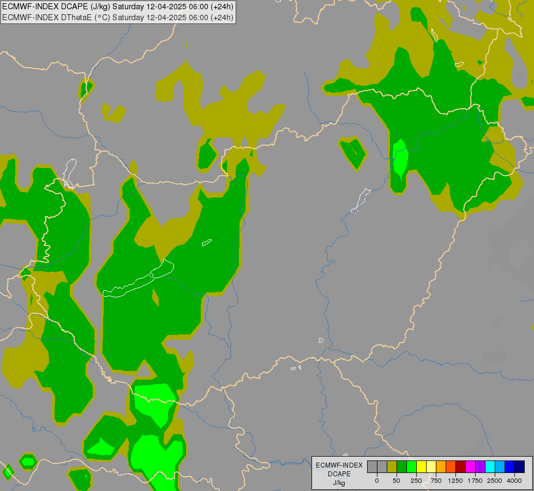Pick the red-orange legend swatch
The image size is (534, 491).
[451, 466]
